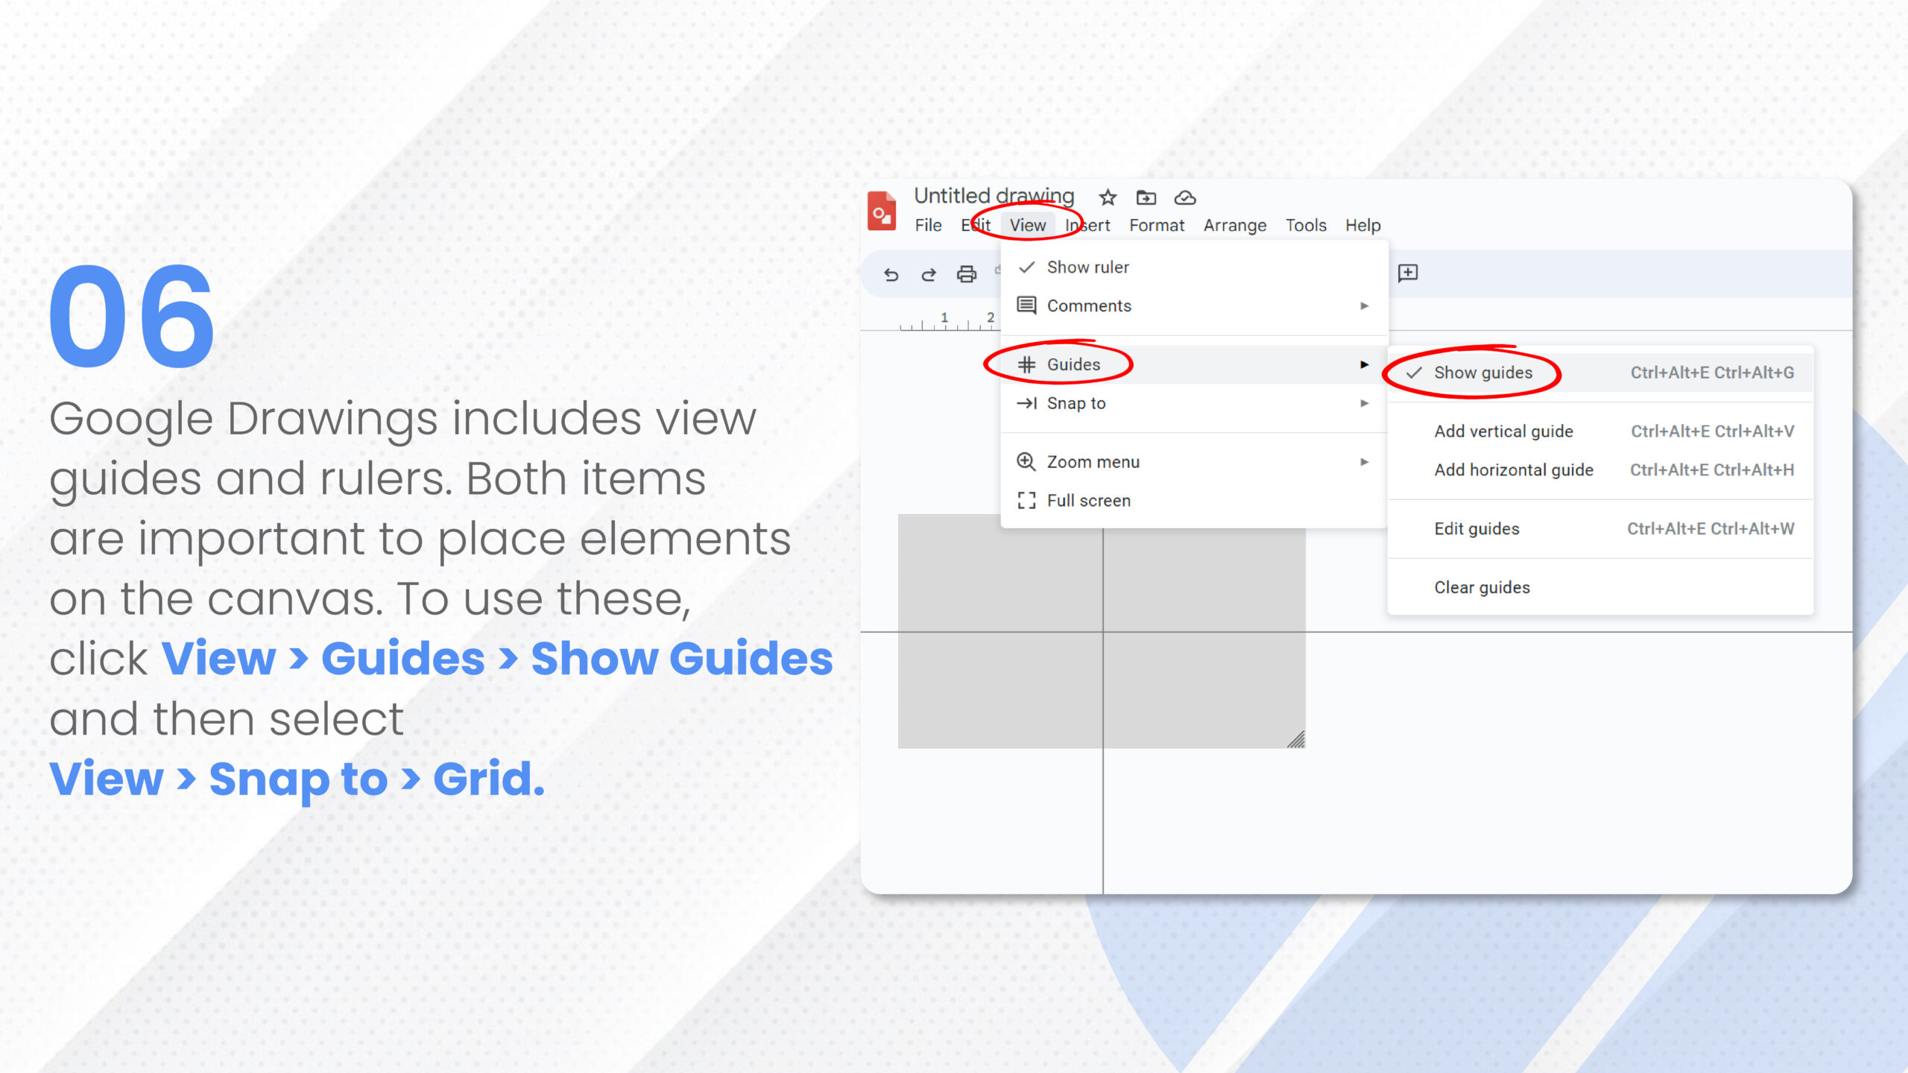This screenshot has width=1908, height=1073.
Task: Click the Zoom menu option
Action: pos(1093,461)
